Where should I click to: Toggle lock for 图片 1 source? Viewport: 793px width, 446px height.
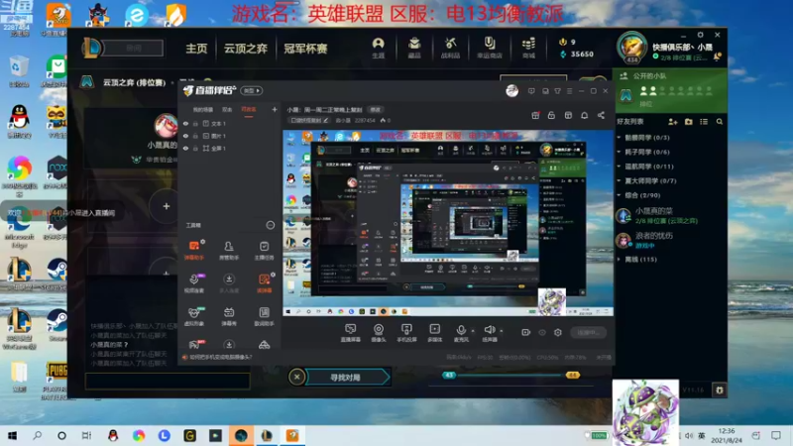(x=195, y=136)
